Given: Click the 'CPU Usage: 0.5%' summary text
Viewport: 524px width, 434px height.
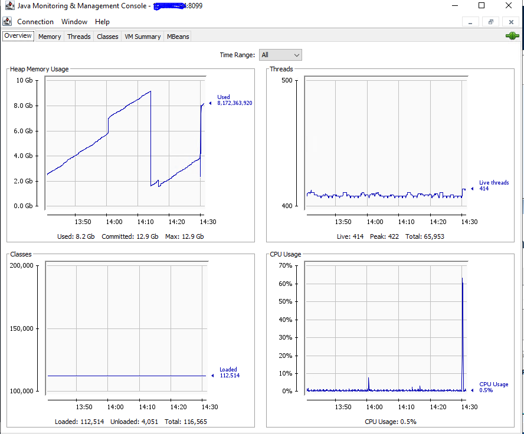Looking at the screenshot, I should pyautogui.click(x=391, y=422).
